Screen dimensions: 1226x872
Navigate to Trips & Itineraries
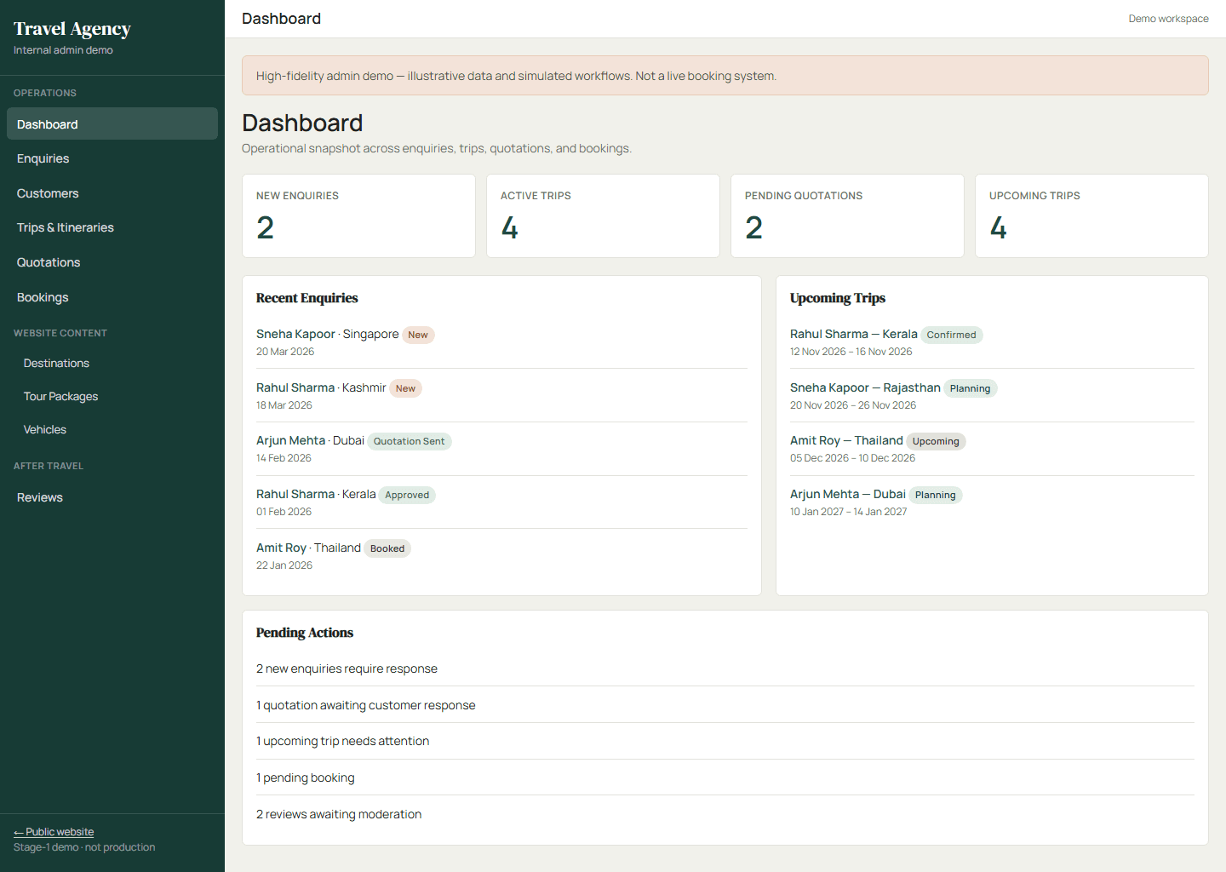coord(112,227)
